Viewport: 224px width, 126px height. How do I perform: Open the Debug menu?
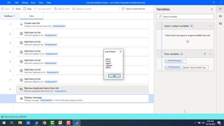coord(25,2)
